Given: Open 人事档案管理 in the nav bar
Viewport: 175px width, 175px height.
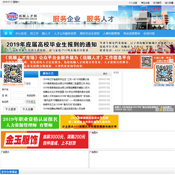Looking at the screenshot, I should tap(111, 34).
